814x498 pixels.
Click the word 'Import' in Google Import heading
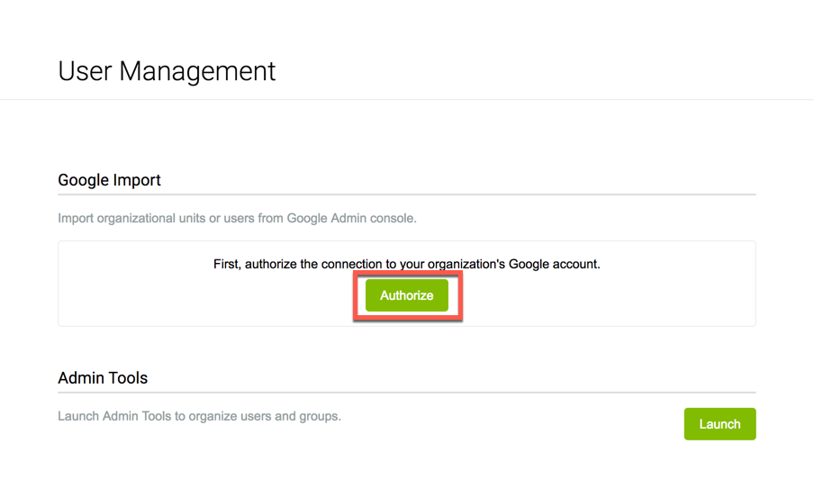137,180
